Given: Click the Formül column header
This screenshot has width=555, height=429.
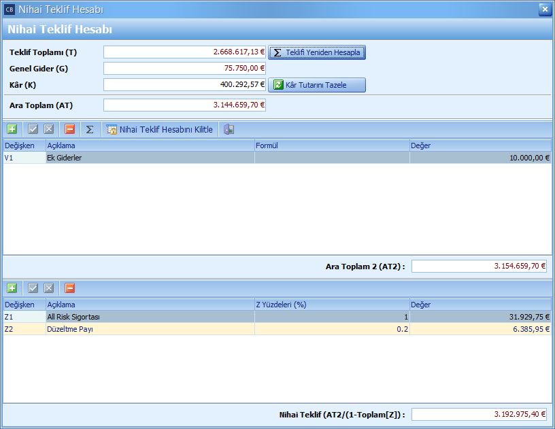Looking at the screenshot, I should coord(332,145).
